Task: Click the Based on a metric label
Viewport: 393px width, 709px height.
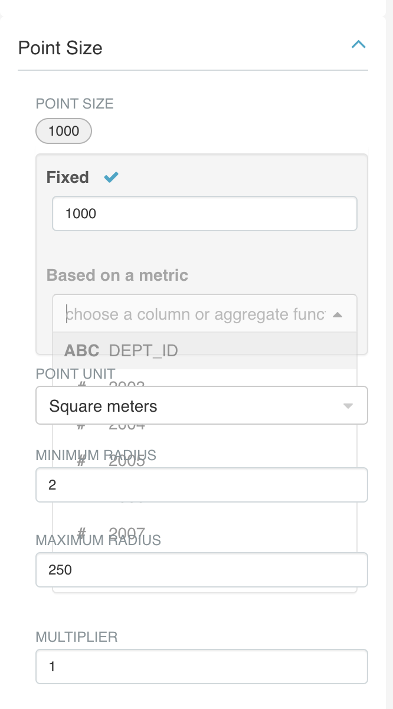Action: [117, 275]
